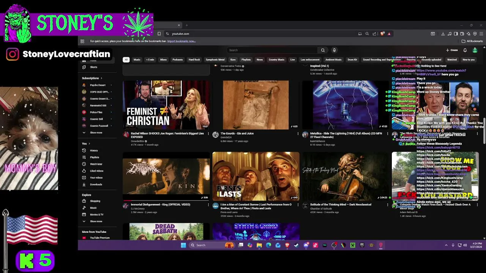
Task: Open options menu for The Gourds video
Action: (x=298, y=134)
